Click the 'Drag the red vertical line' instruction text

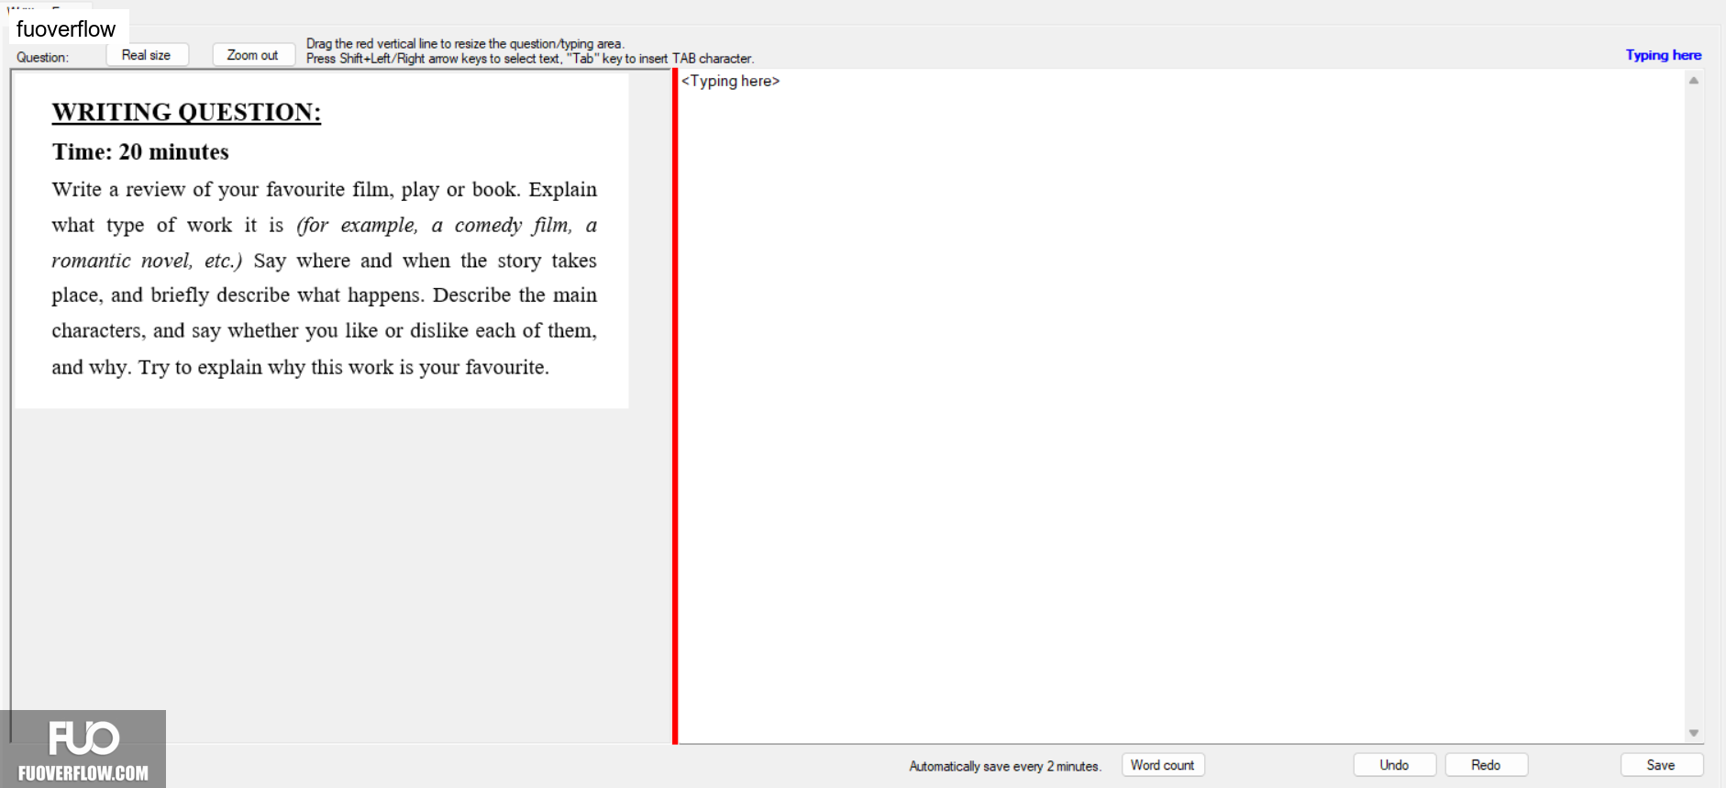pos(465,43)
